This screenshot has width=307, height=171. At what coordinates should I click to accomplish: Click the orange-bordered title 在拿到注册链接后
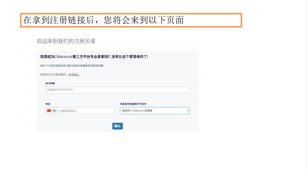104,20
